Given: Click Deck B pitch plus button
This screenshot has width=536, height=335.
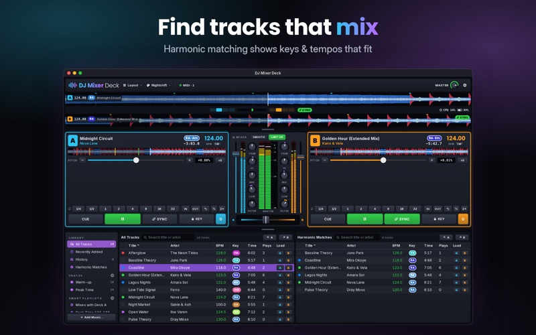Looking at the screenshot, I should pyautogui.click(x=431, y=160).
